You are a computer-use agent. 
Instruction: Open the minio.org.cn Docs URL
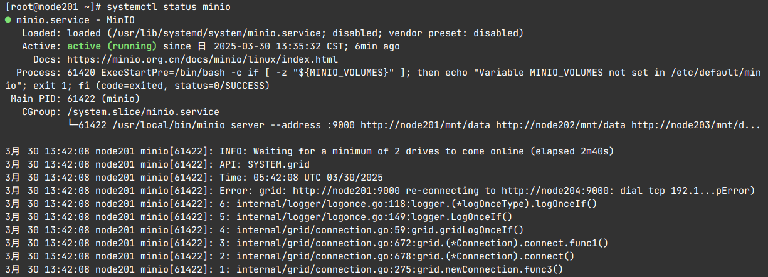(203, 59)
